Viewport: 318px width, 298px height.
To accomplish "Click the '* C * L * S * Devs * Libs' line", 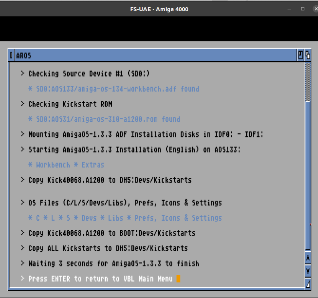I will pos(125,218).
